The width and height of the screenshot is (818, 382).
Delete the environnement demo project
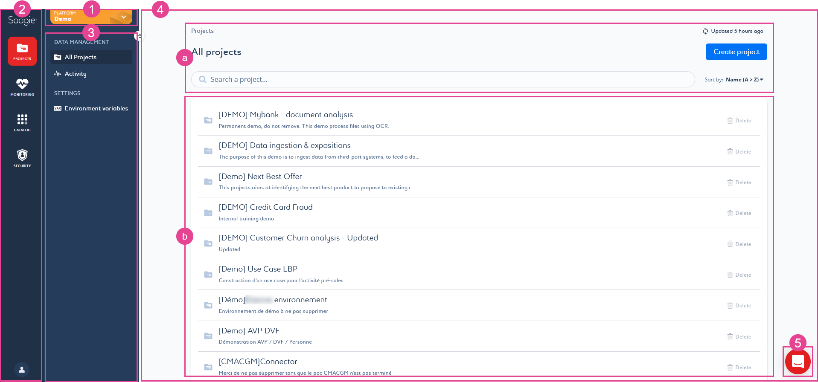739,306
